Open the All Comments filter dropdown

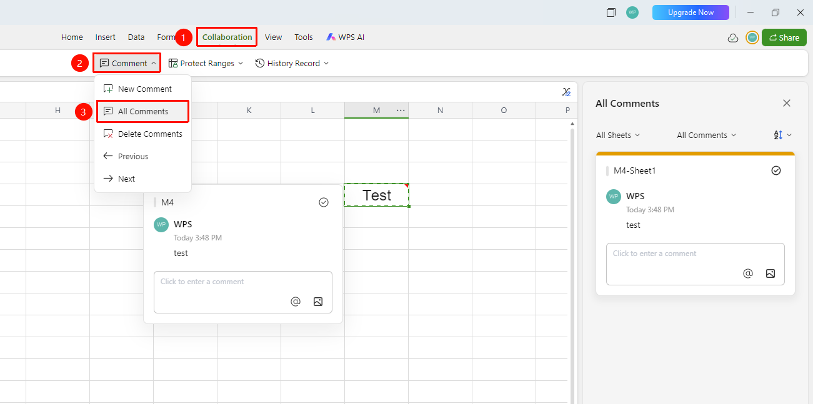tap(707, 135)
